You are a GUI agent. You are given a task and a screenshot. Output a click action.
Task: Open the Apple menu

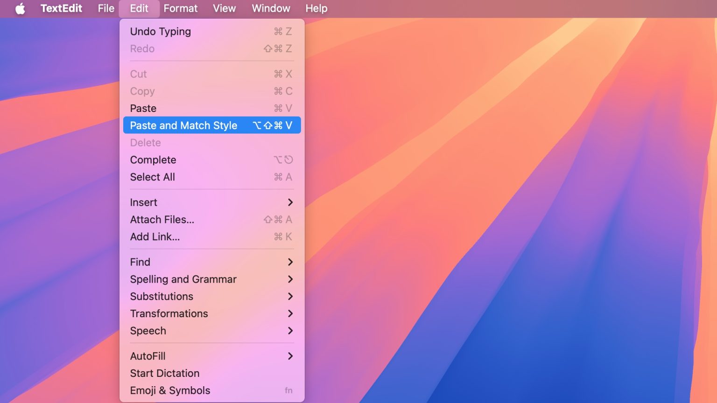(20, 8)
